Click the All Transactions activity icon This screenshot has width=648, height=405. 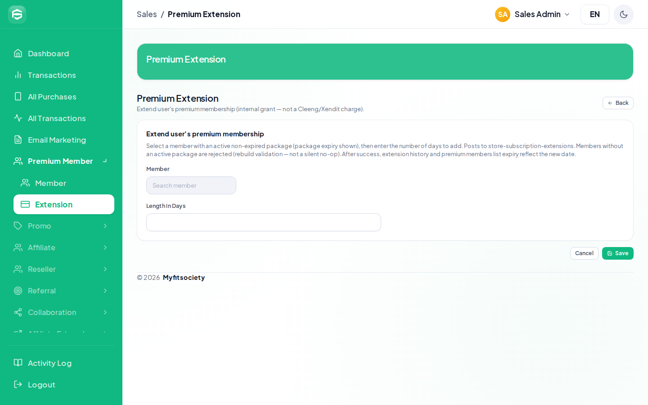pyautogui.click(x=18, y=118)
